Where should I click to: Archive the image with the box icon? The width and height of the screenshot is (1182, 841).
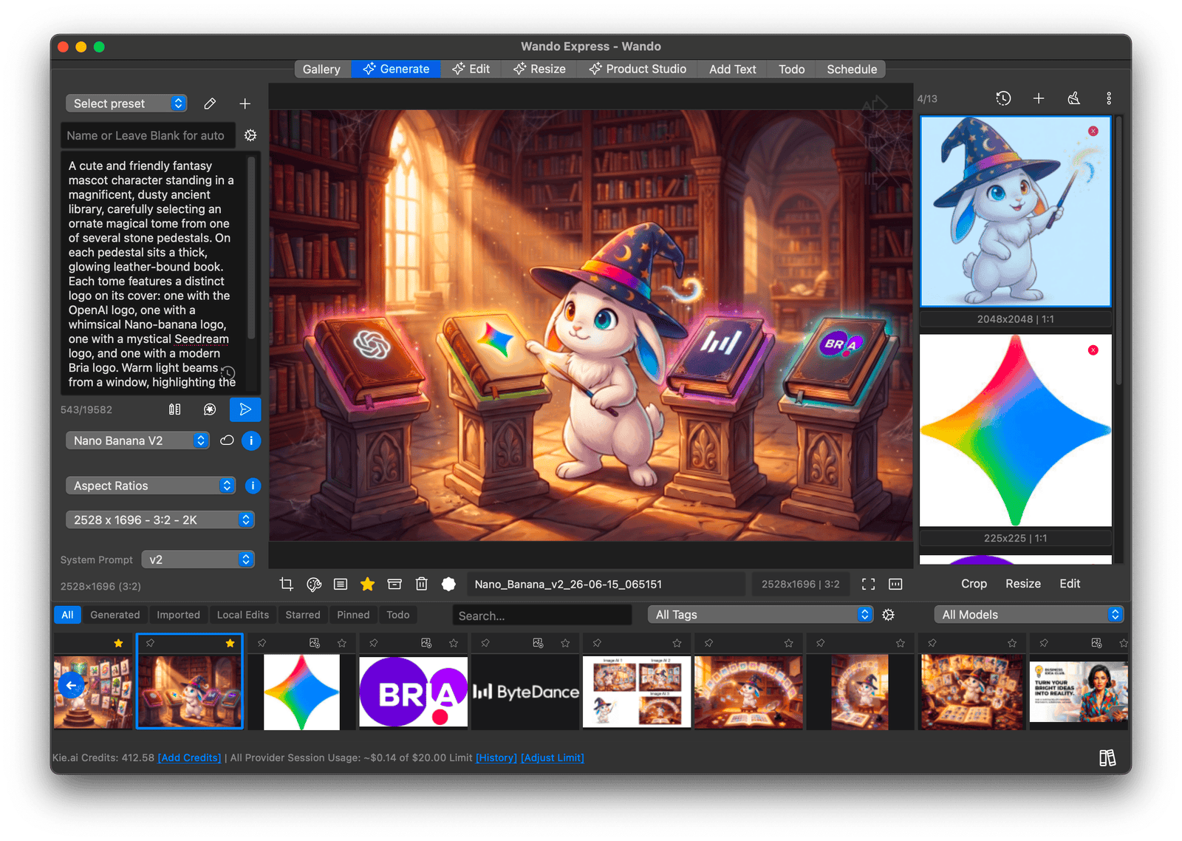(394, 584)
